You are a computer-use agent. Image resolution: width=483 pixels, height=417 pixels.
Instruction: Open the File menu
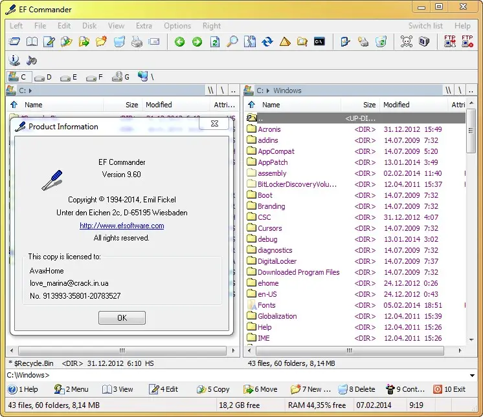(x=40, y=26)
